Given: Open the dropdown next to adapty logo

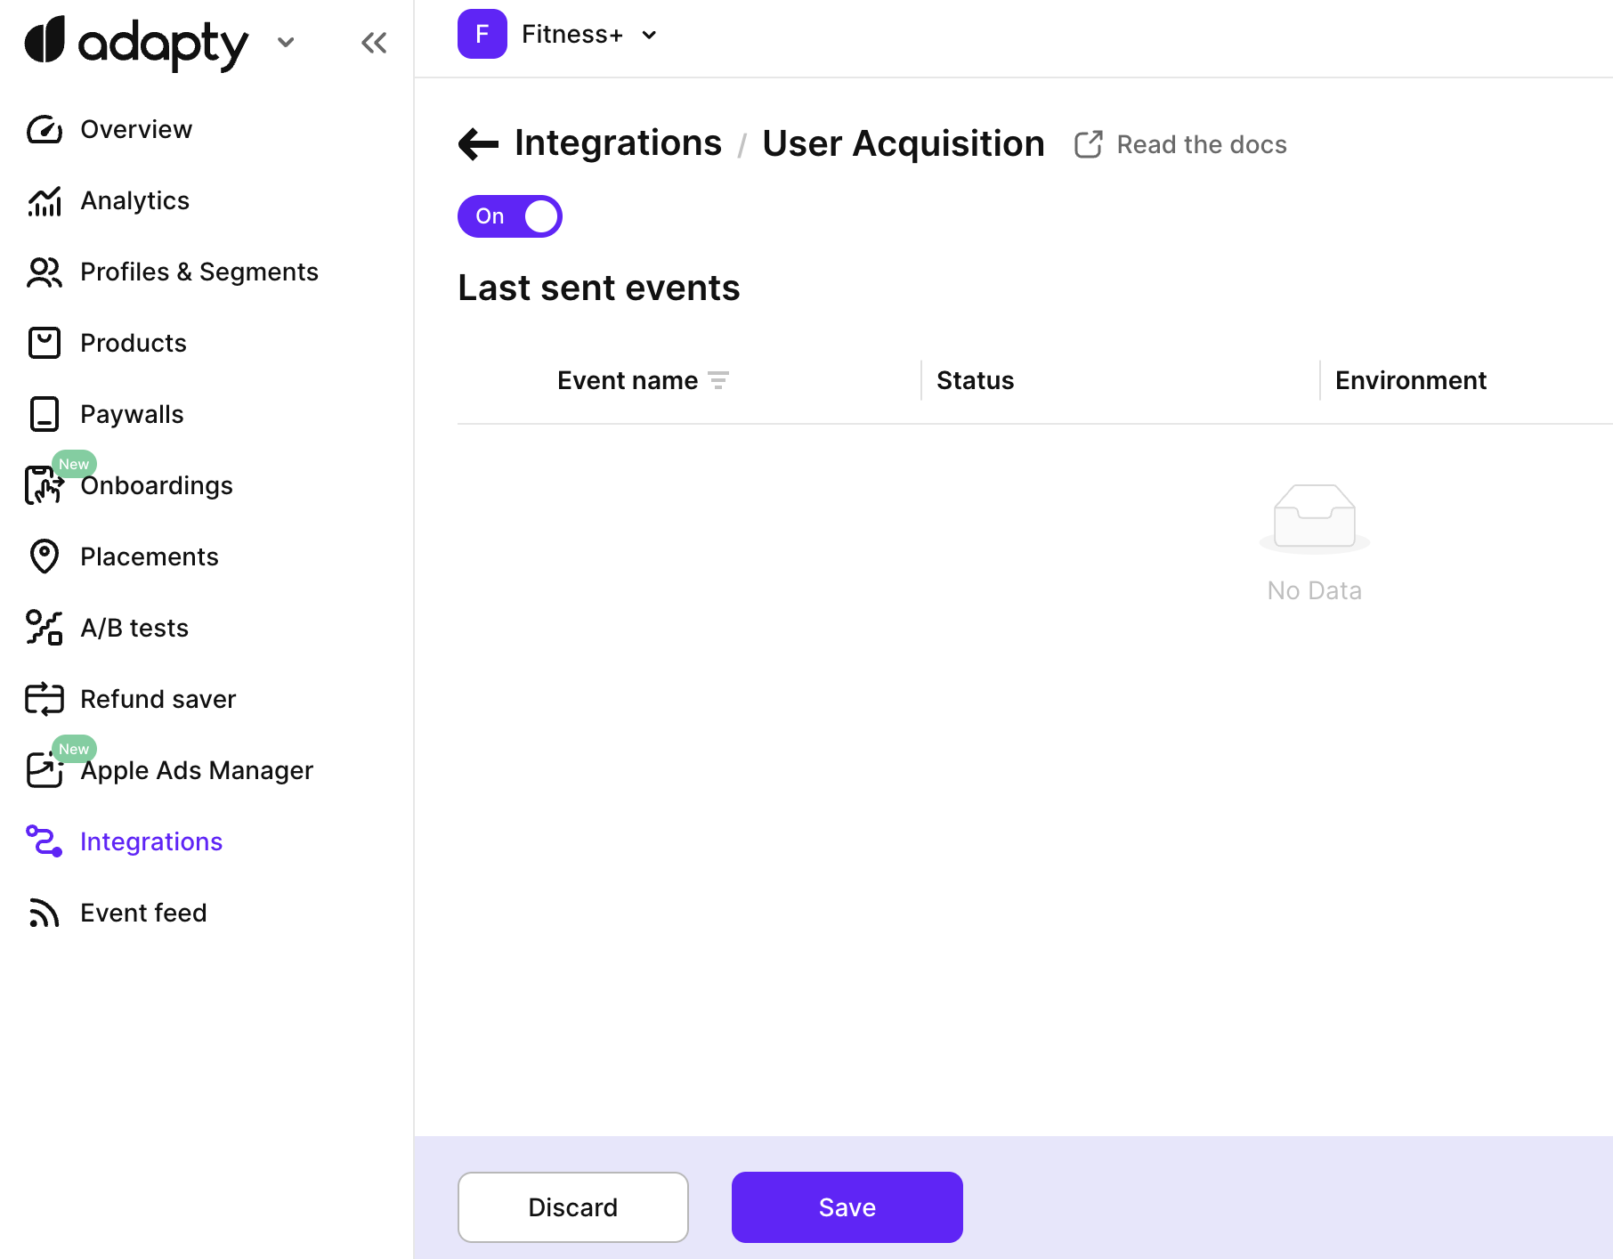Looking at the screenshot, I should click(286, 42).
